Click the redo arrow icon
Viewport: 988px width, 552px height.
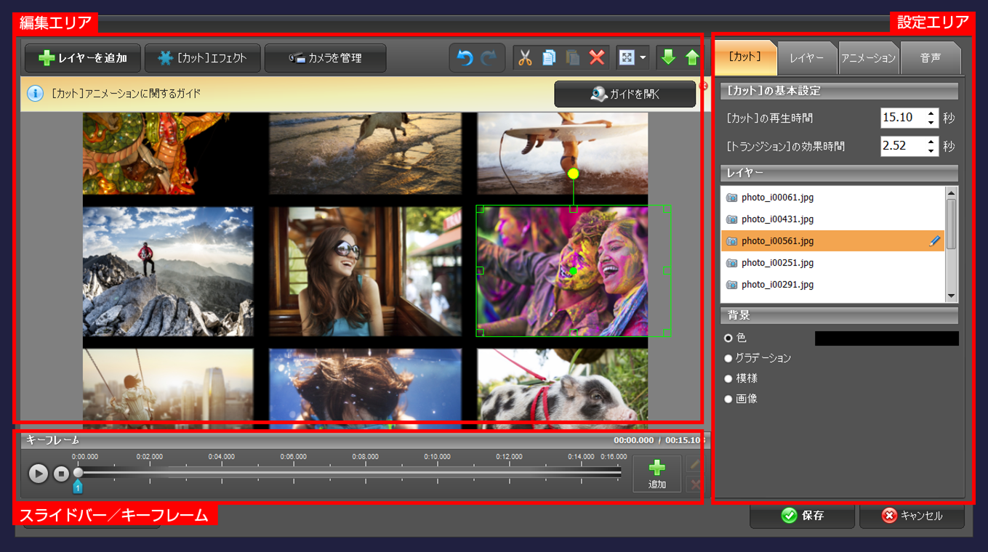[x=488, y=58]
